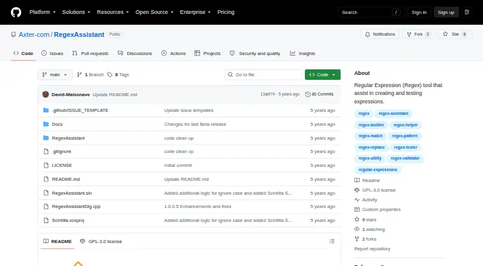Switch to the Code tab
The width and height of the screenshot is (483, 266).
[x=24, y=53]
